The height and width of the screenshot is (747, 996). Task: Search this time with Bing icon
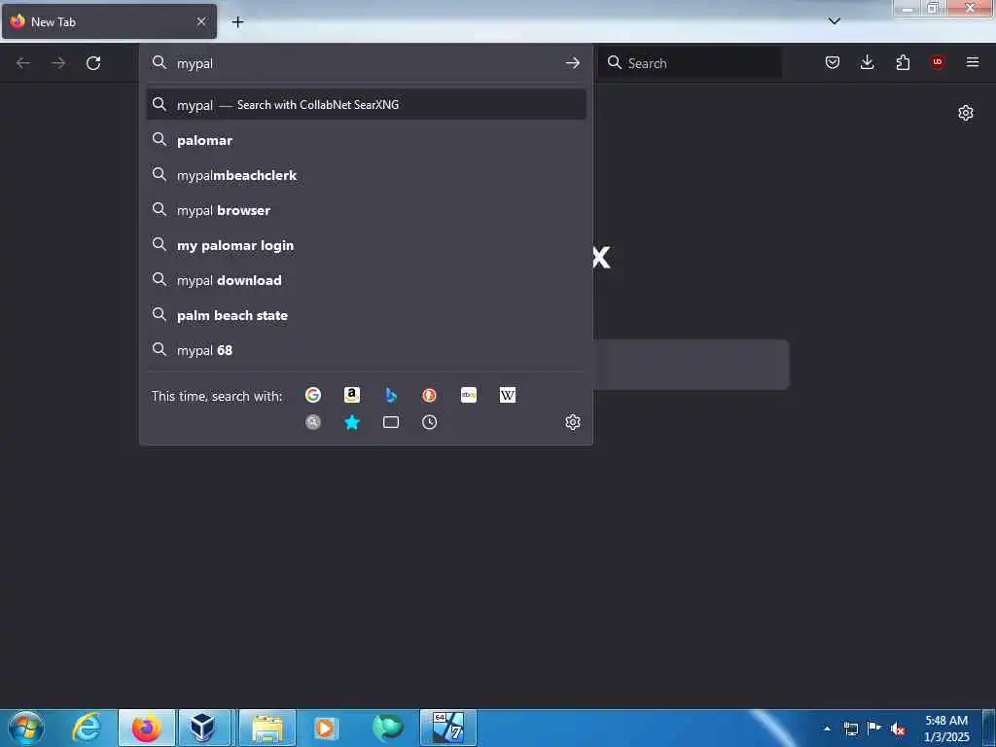pyautogui.click(x=391, y=395)
